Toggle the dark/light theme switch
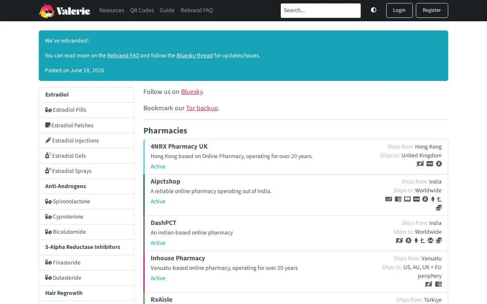487x304 pixels. (x=374, y=10)
